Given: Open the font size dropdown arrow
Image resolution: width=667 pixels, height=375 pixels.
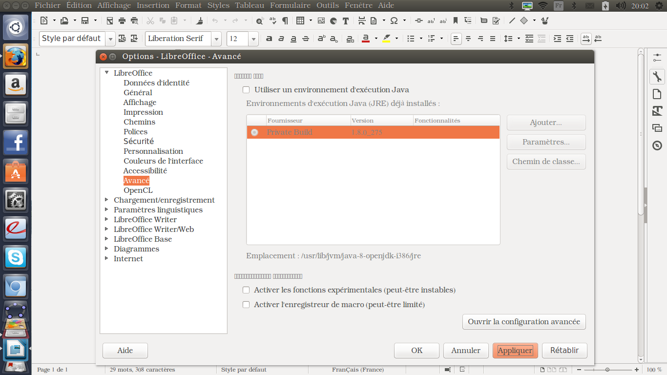Looking at the screenshot, I should pos(253,39).
